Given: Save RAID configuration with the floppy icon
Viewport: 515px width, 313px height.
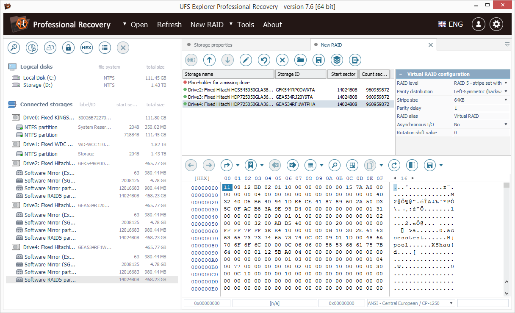Looking at the screenshot, I should pyautogui.click(x=318, y=60).
